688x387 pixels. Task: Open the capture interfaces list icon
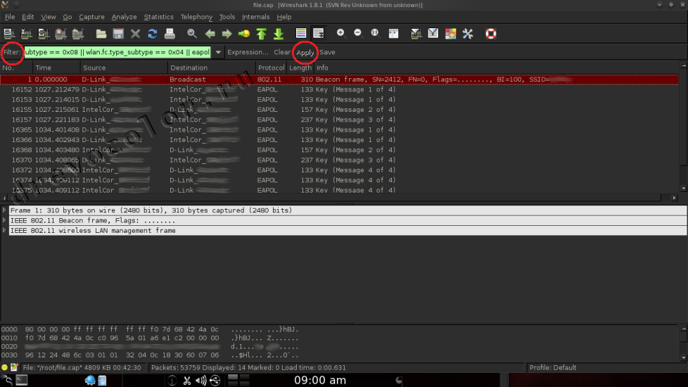[x=8, y=34]
